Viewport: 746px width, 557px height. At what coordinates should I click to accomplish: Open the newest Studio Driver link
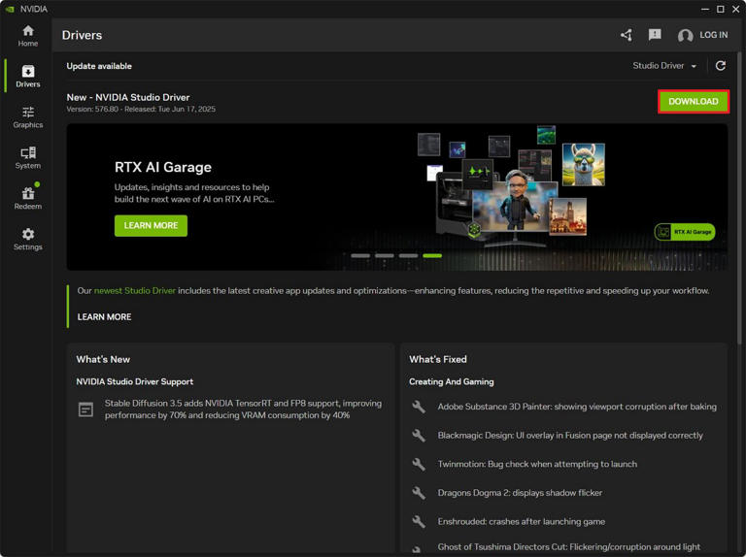coord(135,290)
